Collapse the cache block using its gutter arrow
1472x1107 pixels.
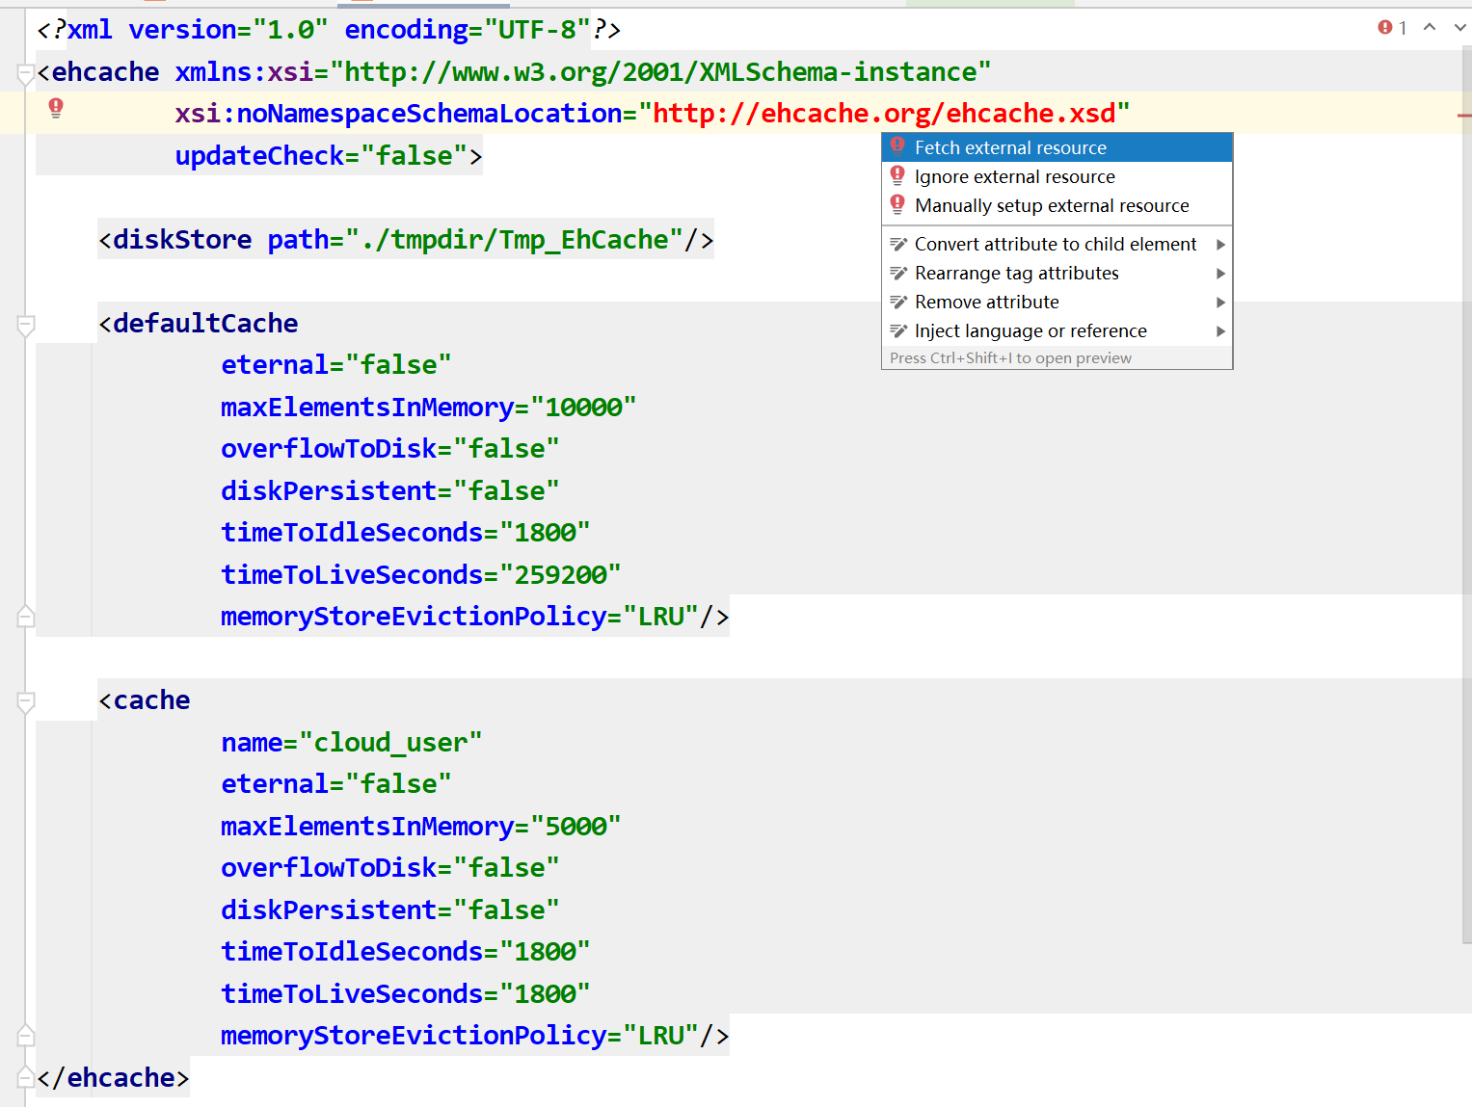[24, 700]
